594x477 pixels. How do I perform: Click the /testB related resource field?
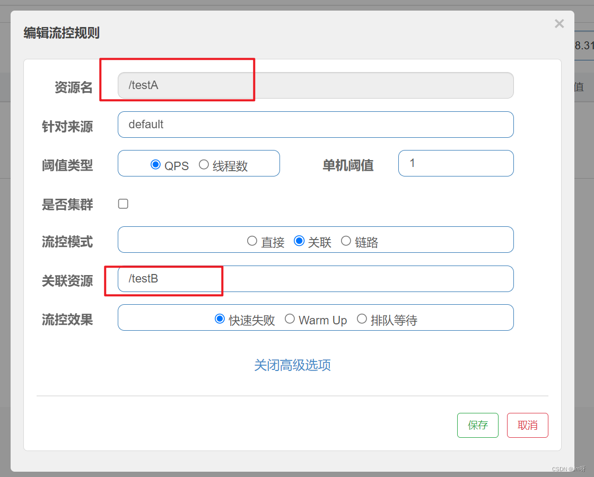[x=316, y=279]
